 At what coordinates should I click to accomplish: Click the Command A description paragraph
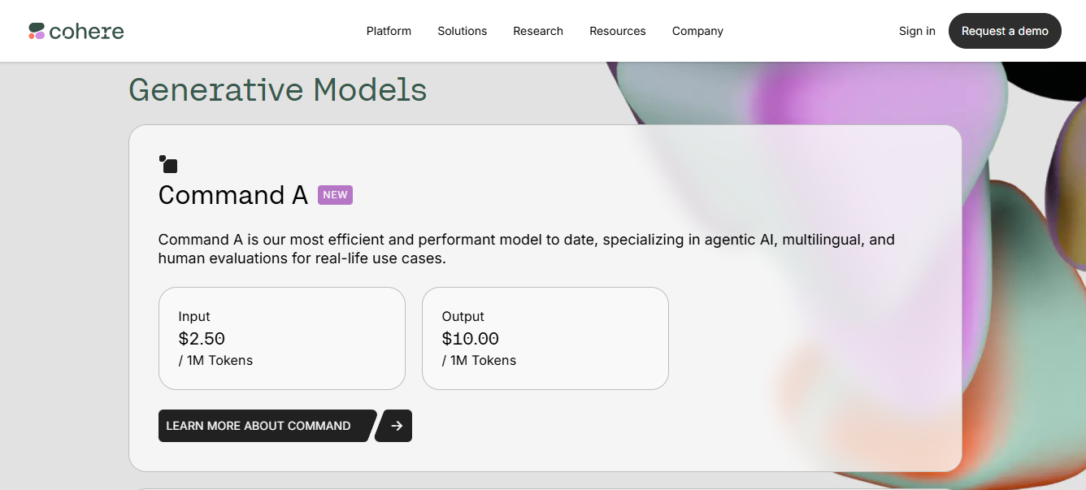pyautogui.click(x=527, y=249)
